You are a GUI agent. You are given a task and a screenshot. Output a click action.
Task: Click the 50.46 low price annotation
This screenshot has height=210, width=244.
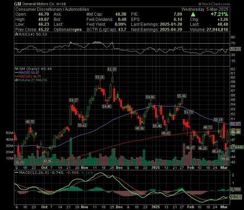(x=157, y=126)
